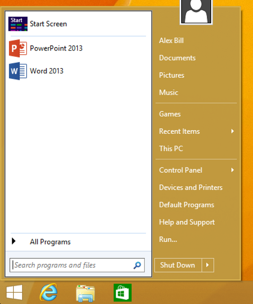The width and height of the screenshot is (253, 304).
Task: Open the Pictures folder link
Action: 172,75
